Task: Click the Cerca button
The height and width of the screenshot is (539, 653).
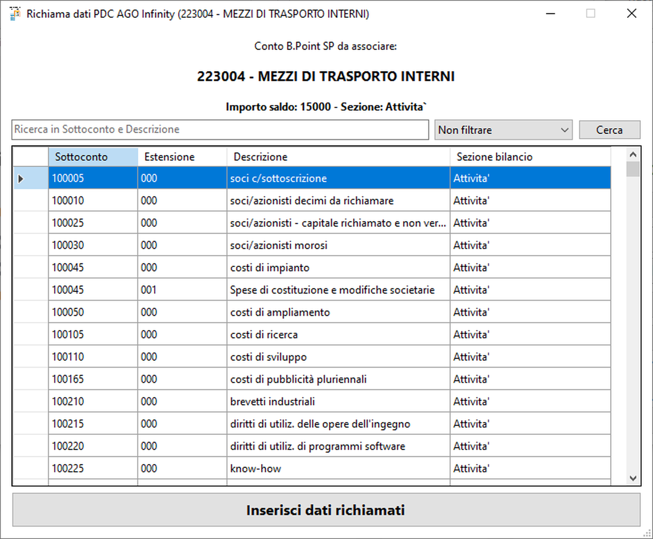Action: click(x=610, y=130)
